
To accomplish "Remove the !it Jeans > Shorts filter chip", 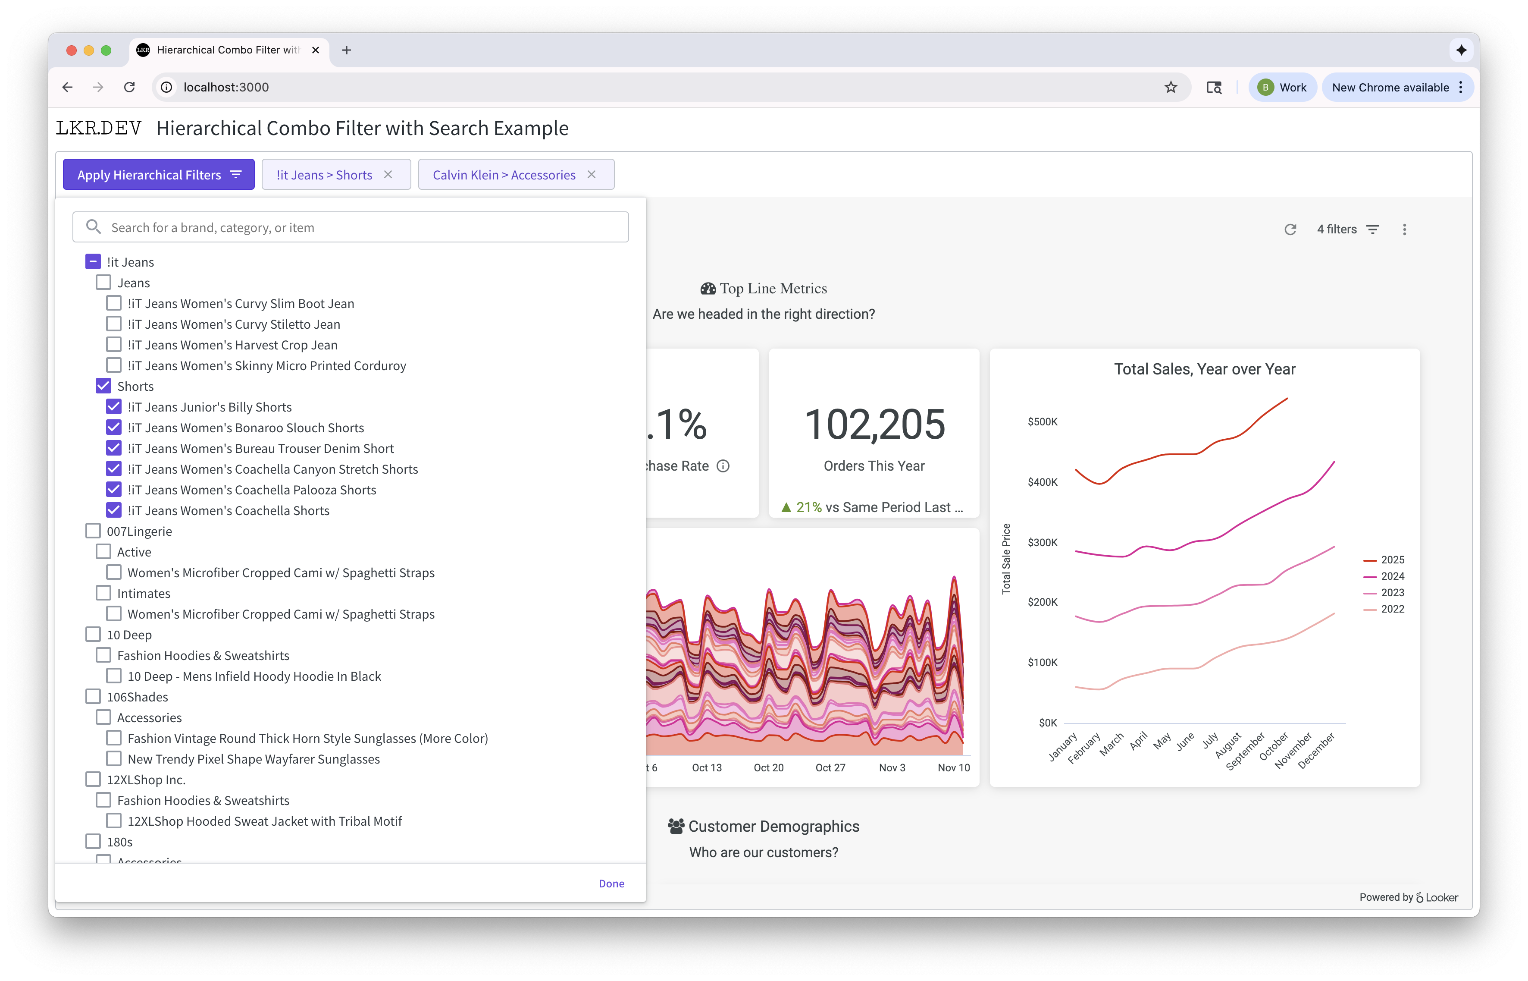I will pos(388,175).
